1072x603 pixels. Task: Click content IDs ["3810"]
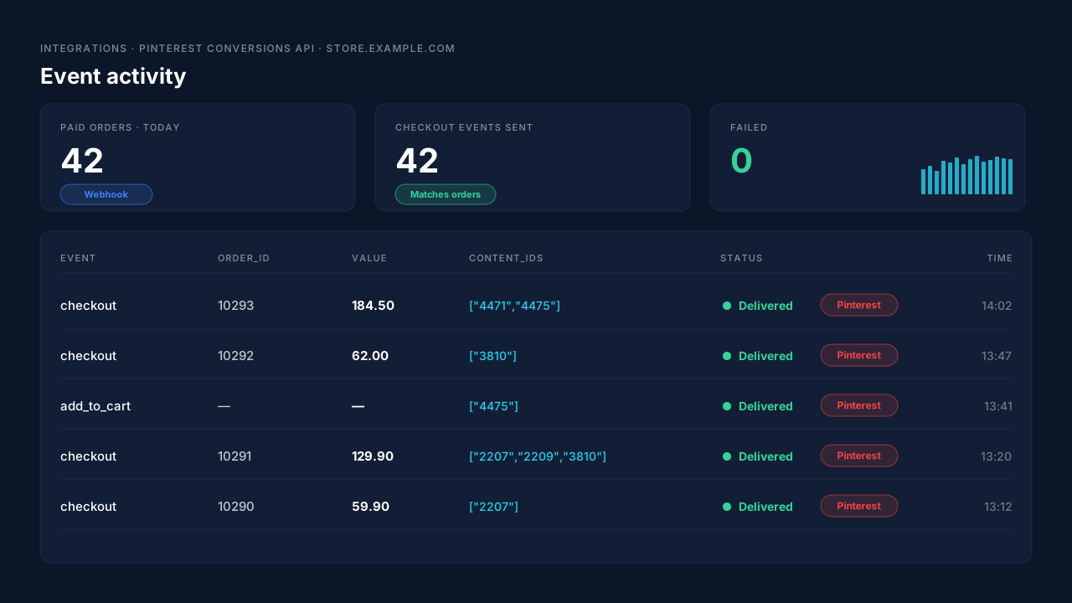pos(492,356)
